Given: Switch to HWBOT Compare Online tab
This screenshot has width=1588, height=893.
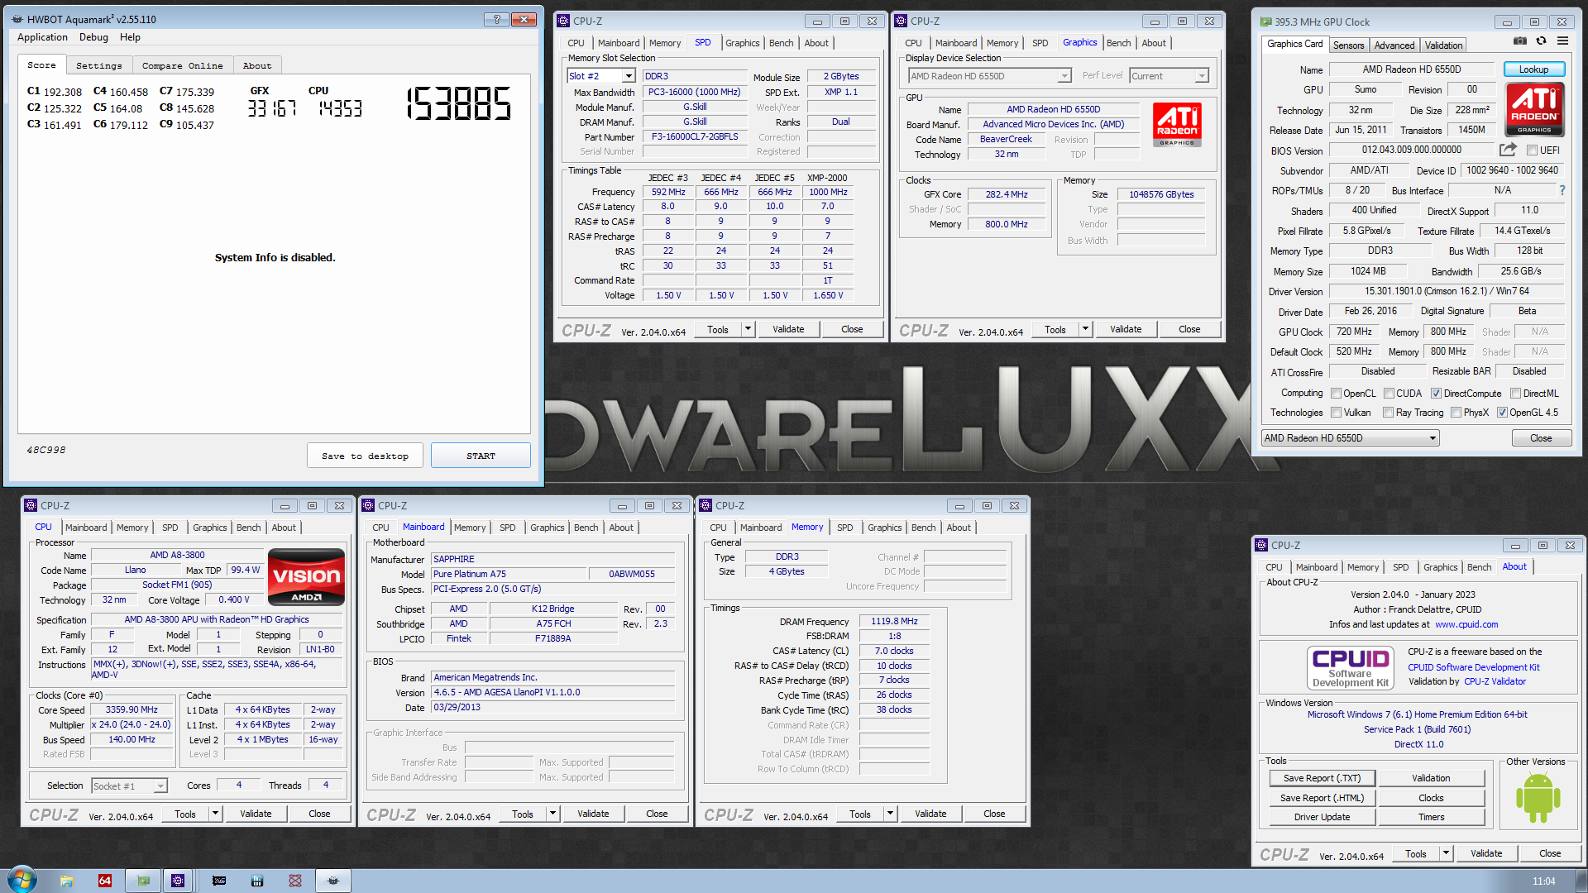Looking at the screenshot, I should point(182,65).
